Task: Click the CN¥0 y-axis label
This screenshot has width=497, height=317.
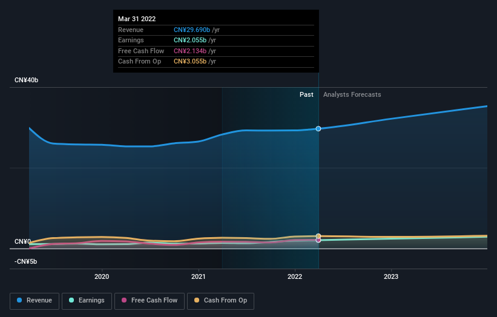Action: (22, 241)
